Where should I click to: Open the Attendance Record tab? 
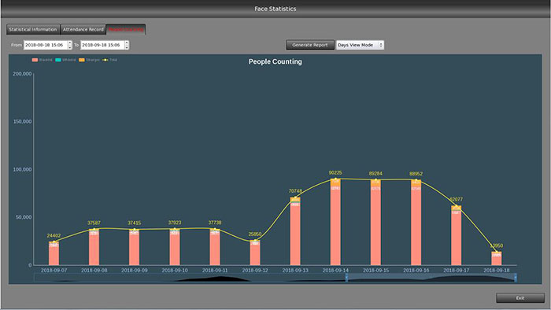click(x=83, y=29)
